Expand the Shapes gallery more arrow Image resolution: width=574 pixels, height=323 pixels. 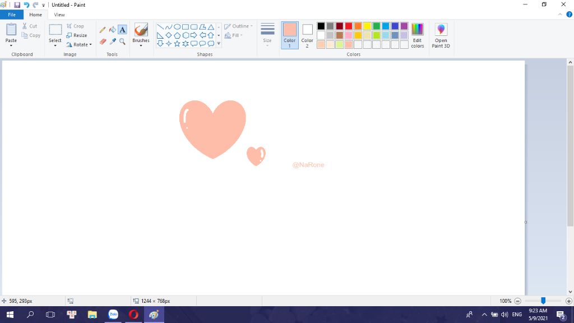tap(219, 44)
